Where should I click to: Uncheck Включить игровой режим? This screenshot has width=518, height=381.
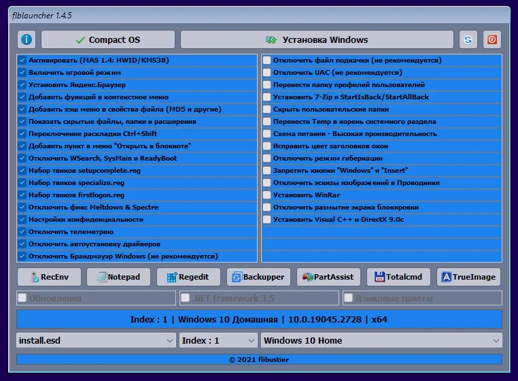tap(22, 72)
